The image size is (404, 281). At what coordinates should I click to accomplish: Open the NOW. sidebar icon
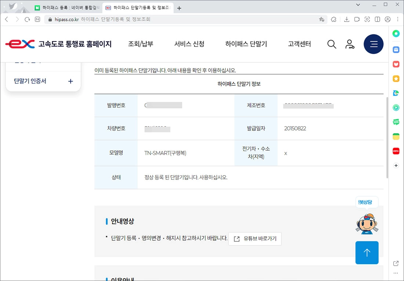click(396, 151)
